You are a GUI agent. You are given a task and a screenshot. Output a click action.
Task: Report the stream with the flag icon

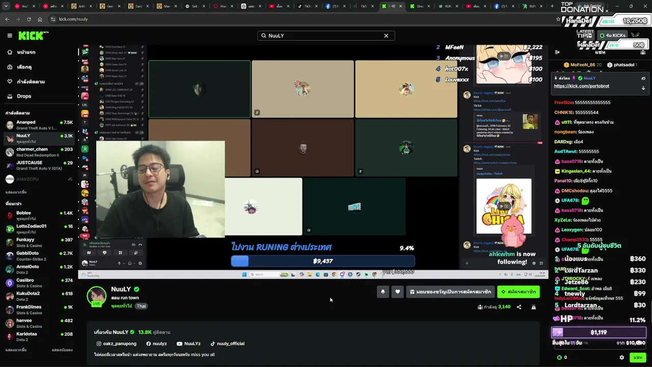[x=533, y=307]
